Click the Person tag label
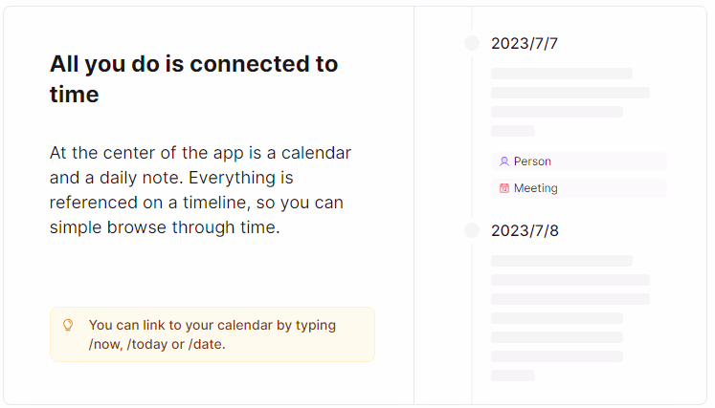Image resolution: width=715 pixels, height=408 pixels. pos(532,161)
